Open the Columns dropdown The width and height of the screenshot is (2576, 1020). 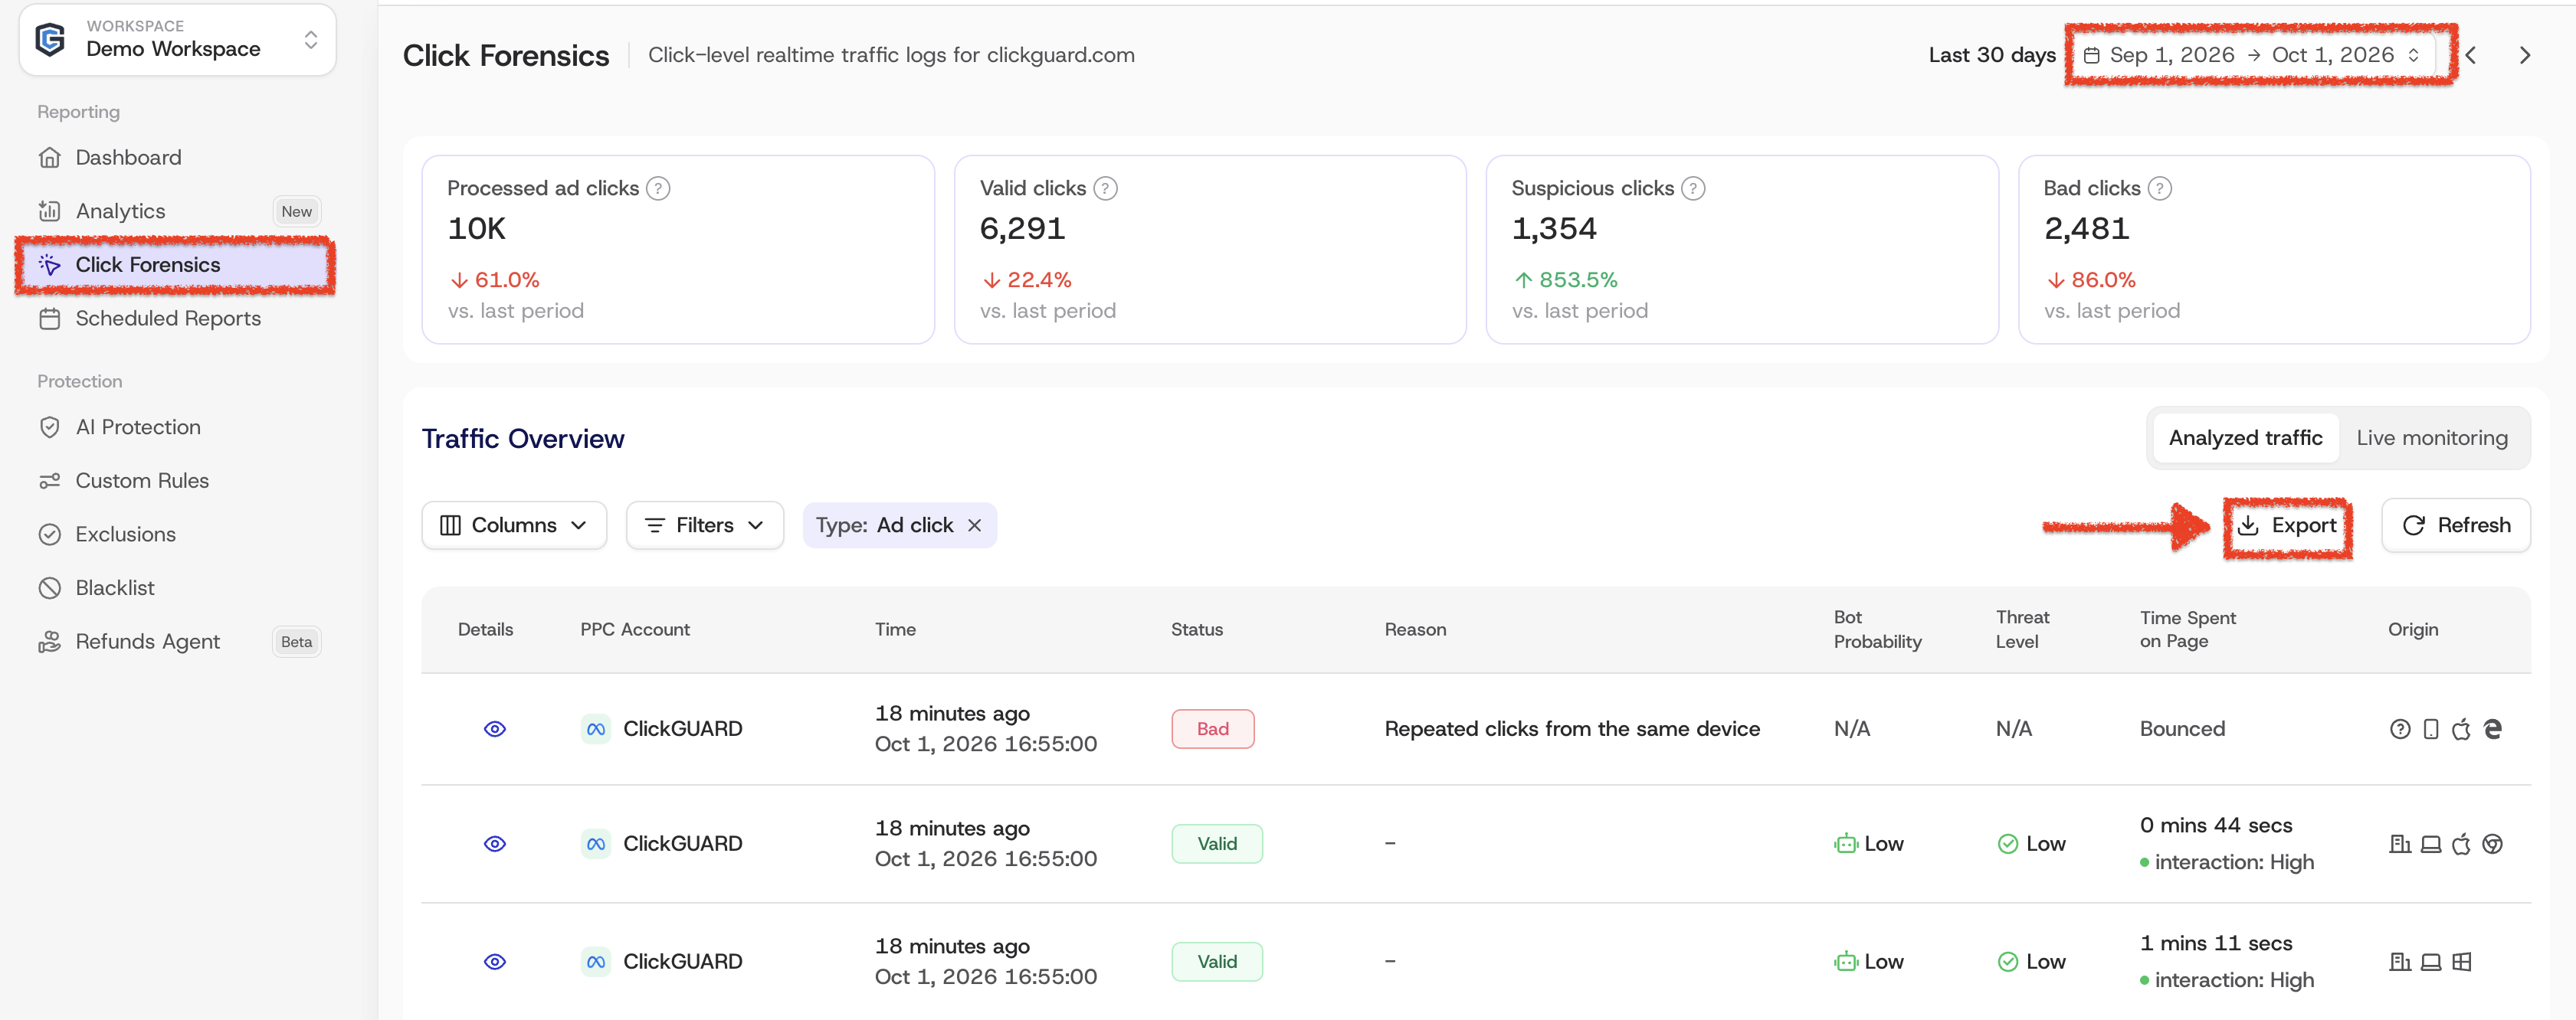tap(514, 525)
